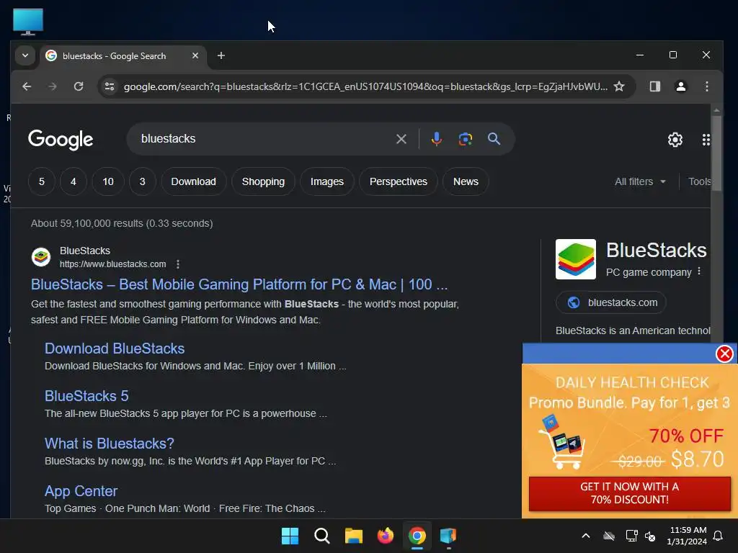Select the Shopping filter chip

[x=263, y=181]
